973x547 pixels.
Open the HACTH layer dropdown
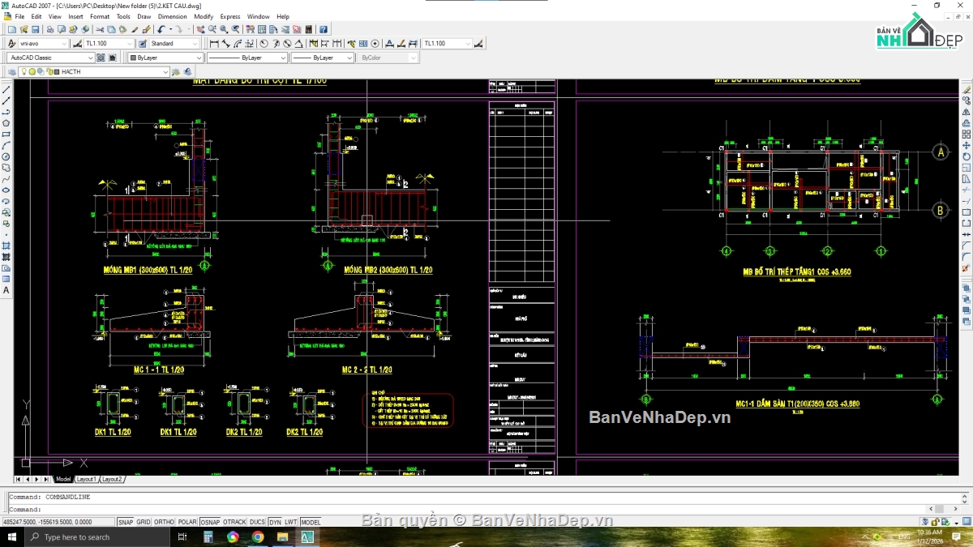pos(92,71)
